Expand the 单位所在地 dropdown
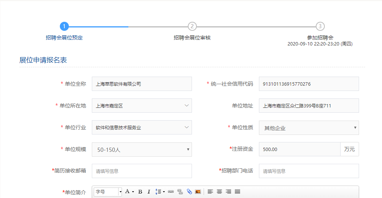This screenshot has width=382, height=198. tap(142, 106)
